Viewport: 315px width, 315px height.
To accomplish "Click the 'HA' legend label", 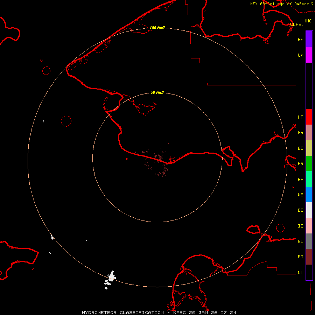I will 300,117.
